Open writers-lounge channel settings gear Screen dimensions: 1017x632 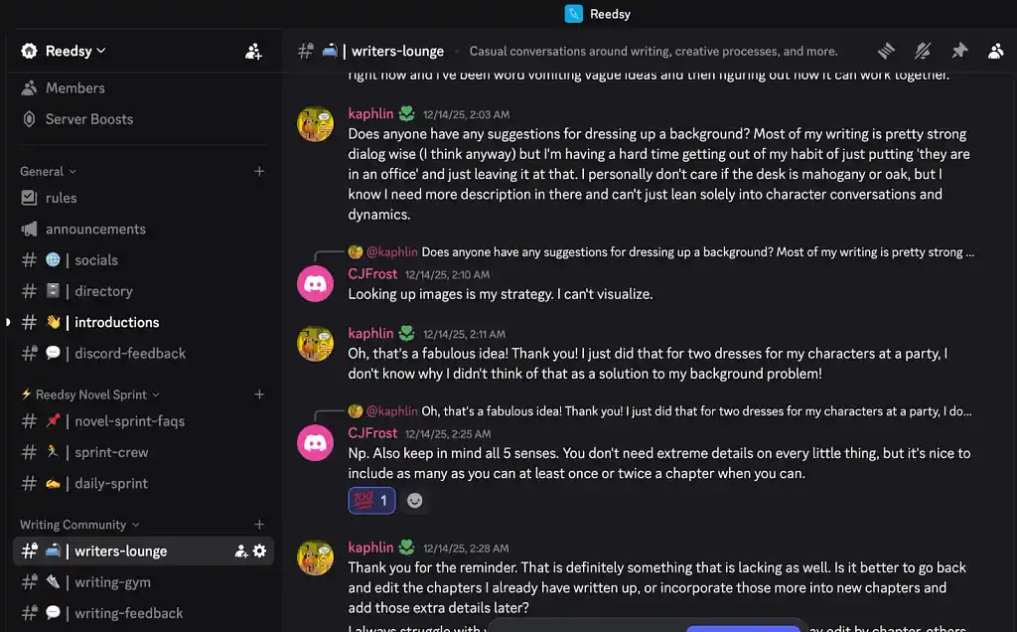[x=260, y=551]
